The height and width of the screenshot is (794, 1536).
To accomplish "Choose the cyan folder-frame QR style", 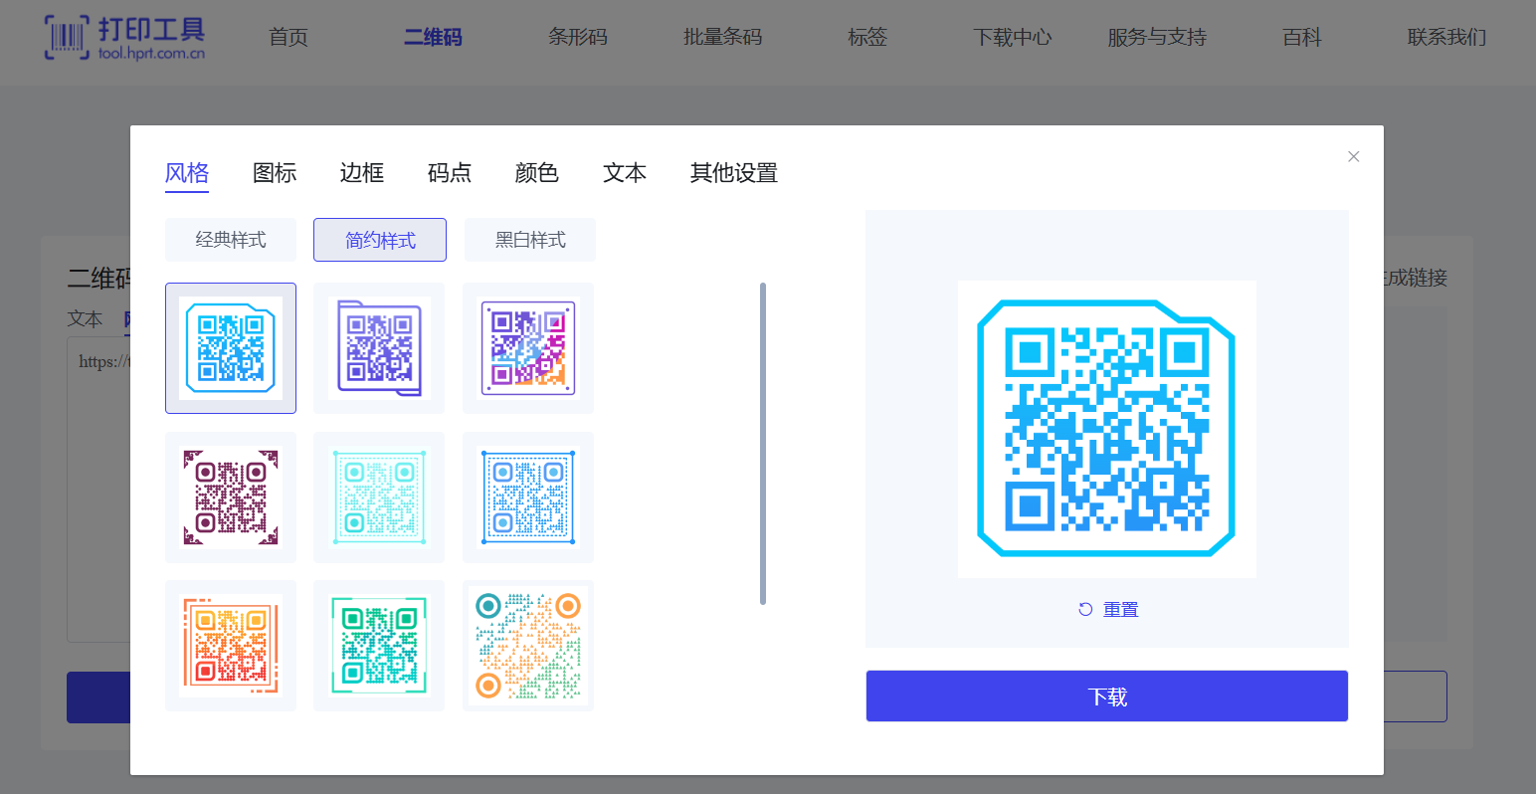I will pyautogui.click(x=231, y=348).
